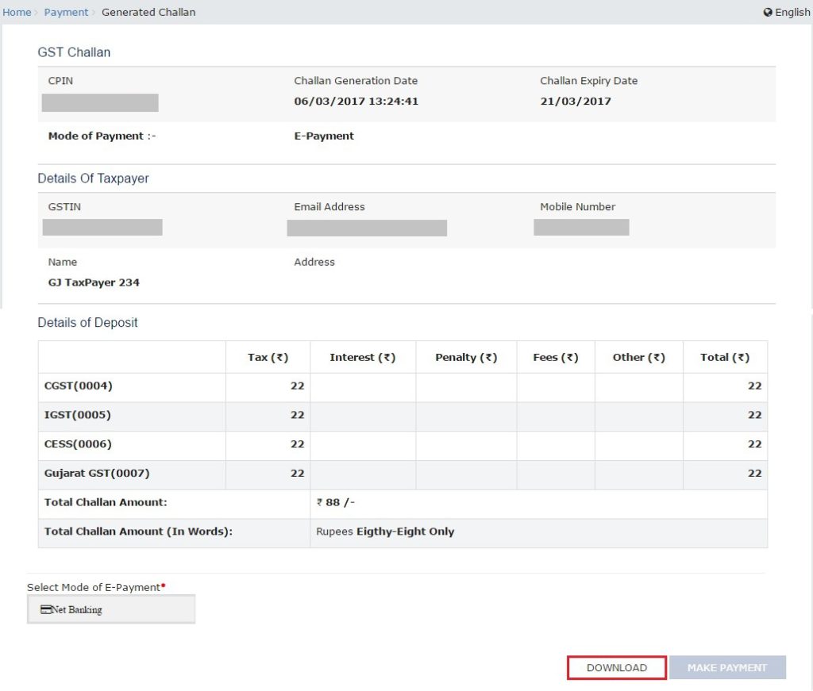The height and width of the screenshot is (691, 813).
Task: Click the Tax (₹) column header
Action: click(x=268, y=358)
